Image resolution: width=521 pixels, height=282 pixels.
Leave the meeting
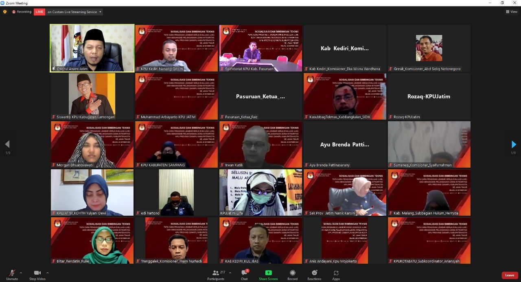click(x=510, y=275)
